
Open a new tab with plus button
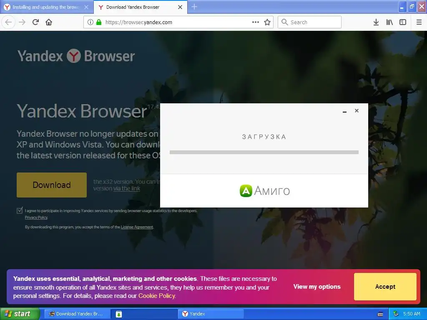[194, 7]
